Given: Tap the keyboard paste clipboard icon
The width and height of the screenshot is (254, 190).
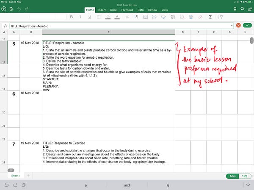Looking at the screenshot, I should click(24, 185).
